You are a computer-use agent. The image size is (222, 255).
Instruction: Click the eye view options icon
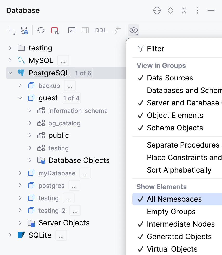click(x=133, y=30)
